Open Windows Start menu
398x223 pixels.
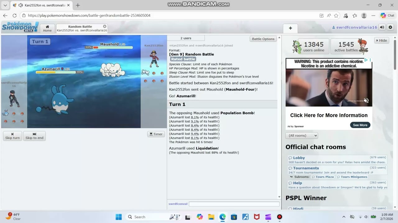click(x=119, y=217)
